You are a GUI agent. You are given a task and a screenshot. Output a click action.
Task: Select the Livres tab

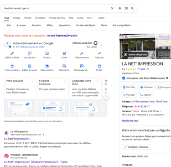coord(80,18)
